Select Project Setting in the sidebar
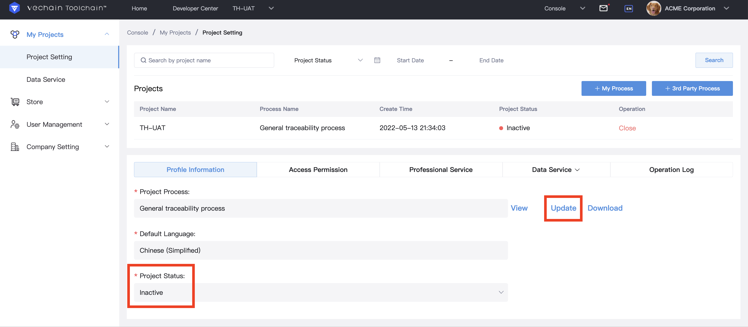The height and width of the screenshot is (327, 748). pos(59,57)
